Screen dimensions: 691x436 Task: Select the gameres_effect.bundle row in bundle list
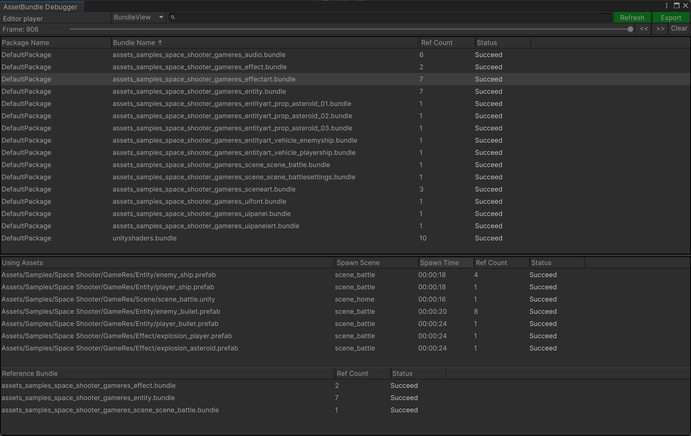pyautogui.click(x=345, y=67)
